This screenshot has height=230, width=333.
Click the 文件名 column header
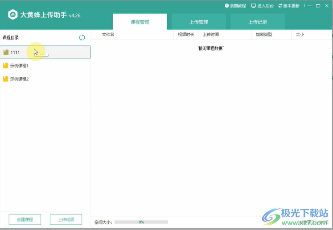click(x=108, y=35)
